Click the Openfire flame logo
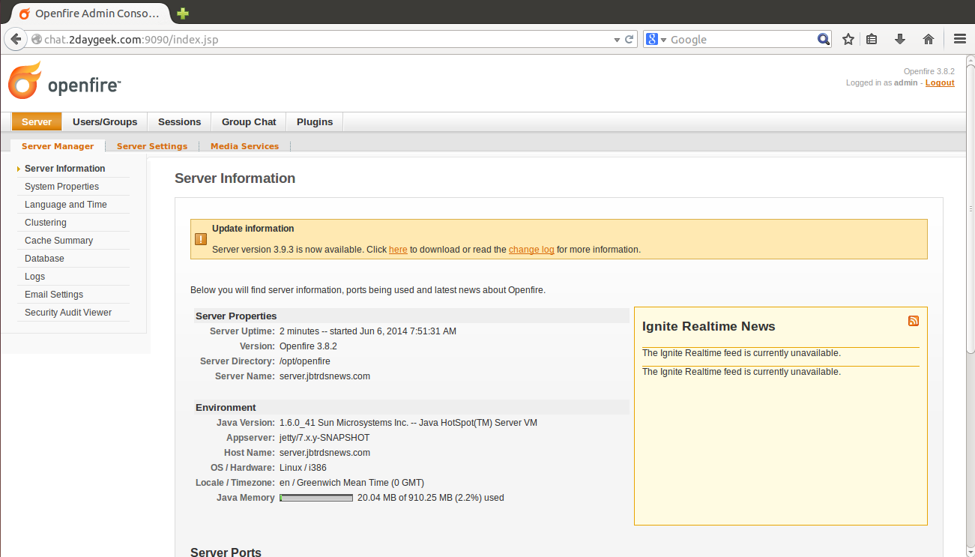 [x=25, y=81]
